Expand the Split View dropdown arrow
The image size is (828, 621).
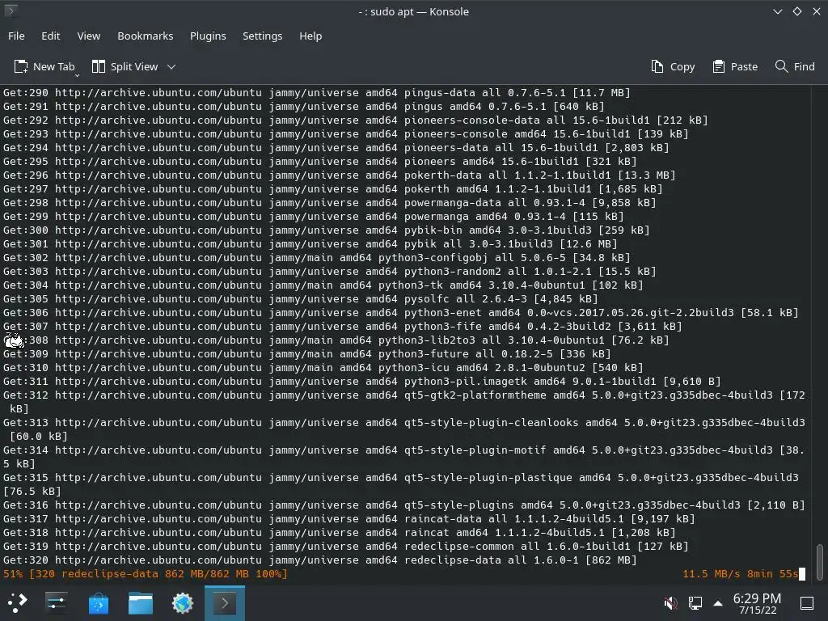171,66
